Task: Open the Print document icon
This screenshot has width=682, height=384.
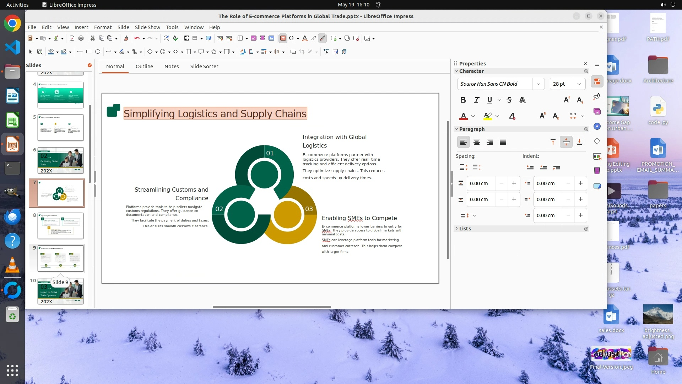Action: click(x=81, y=38)
